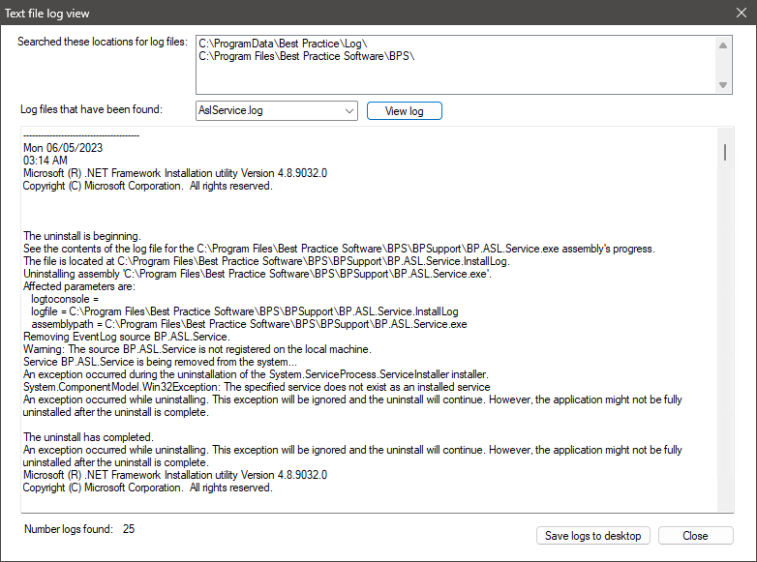Click the locations list scroll up arrow
The image size is (757, 562).
(723, 45)
